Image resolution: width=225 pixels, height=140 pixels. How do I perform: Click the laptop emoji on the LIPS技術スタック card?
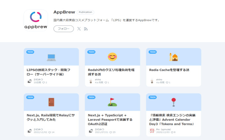(x=51, y=57)
